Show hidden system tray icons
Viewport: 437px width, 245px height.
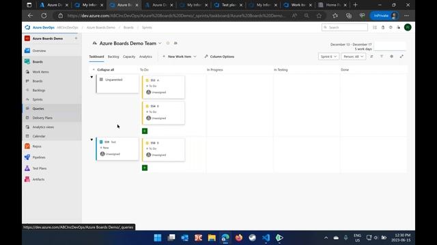[326, 238]
